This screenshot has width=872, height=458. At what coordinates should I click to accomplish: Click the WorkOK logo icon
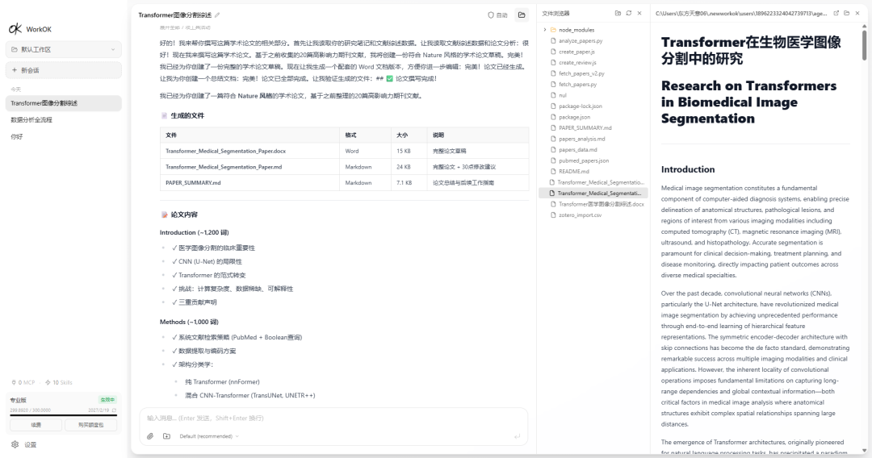click(x=15, y=29)
